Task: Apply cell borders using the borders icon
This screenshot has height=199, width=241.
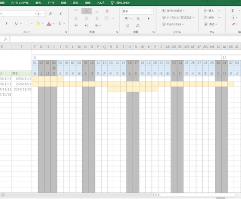Action: pos(27,23)
